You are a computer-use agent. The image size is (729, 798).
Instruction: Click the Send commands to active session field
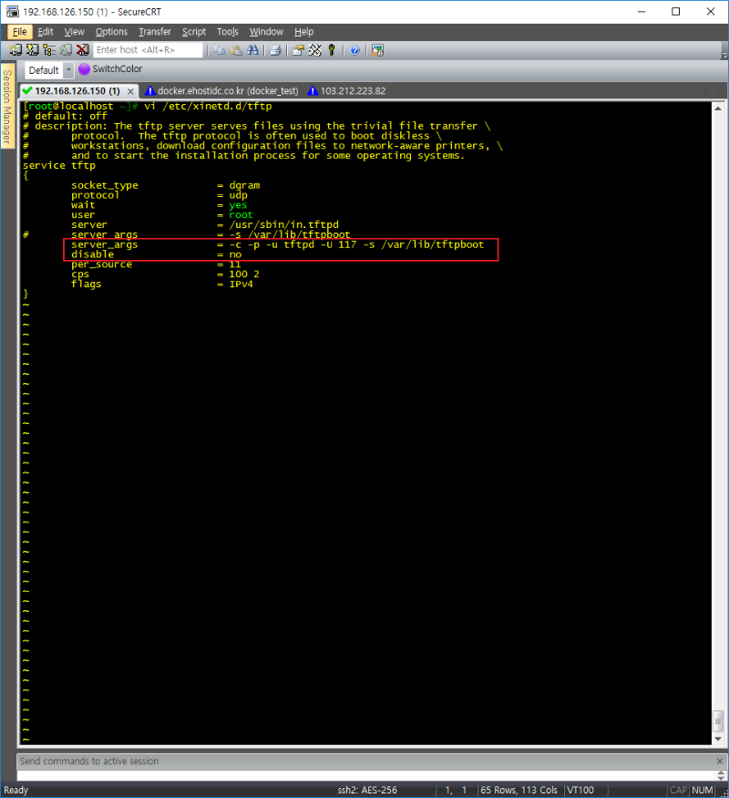pyautogui.click(x=364, y=762)
